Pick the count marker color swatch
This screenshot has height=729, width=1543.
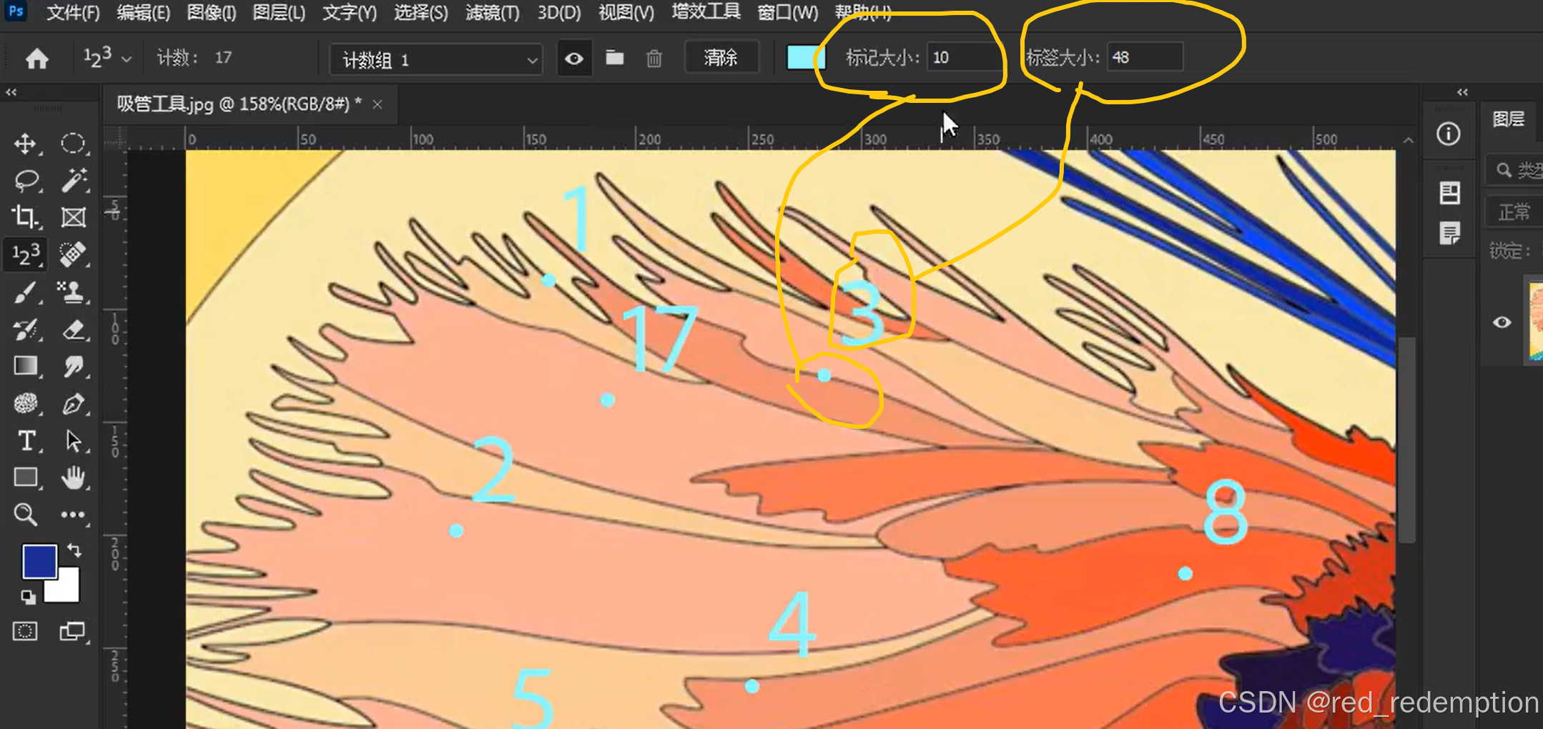pos(805,58)
